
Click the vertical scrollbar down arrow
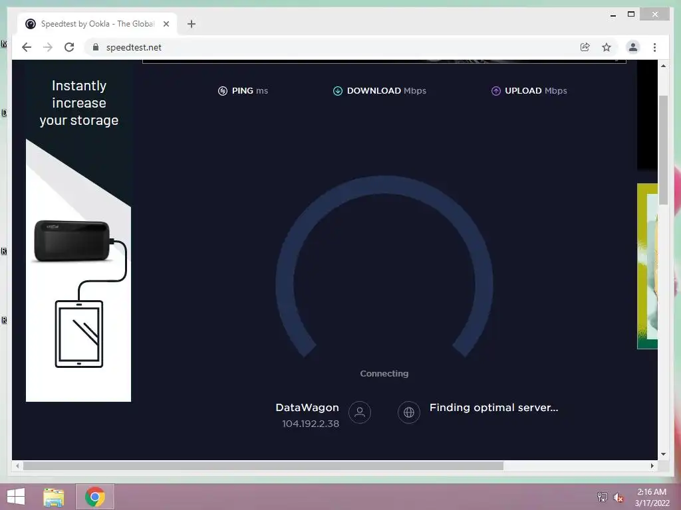click(x=663, y=454)
